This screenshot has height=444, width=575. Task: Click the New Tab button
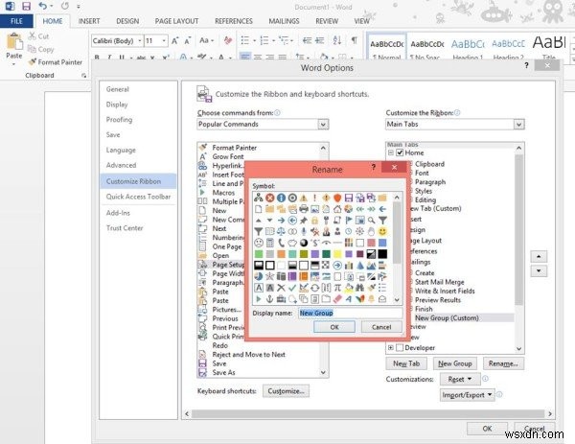(x=406, y=363)
